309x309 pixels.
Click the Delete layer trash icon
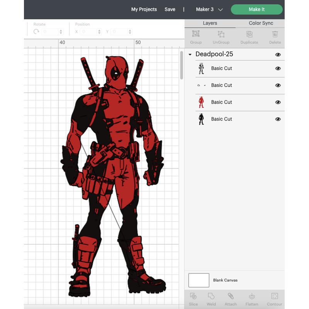click(275, 34)
